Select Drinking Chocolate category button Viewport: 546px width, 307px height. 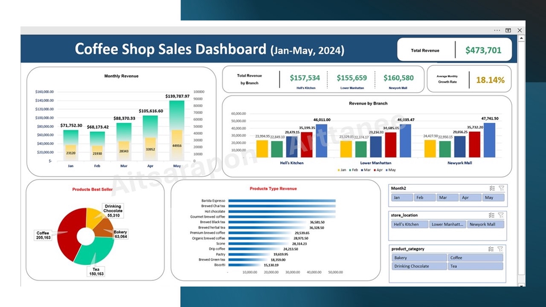tap(420, 266)
